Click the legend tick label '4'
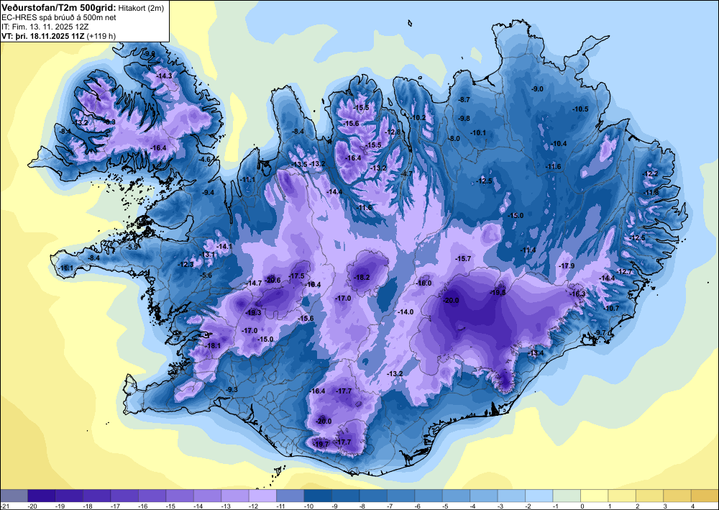719x510 pixels. tap(692, 506)
